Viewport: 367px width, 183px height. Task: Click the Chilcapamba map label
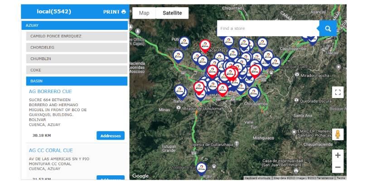256,103
